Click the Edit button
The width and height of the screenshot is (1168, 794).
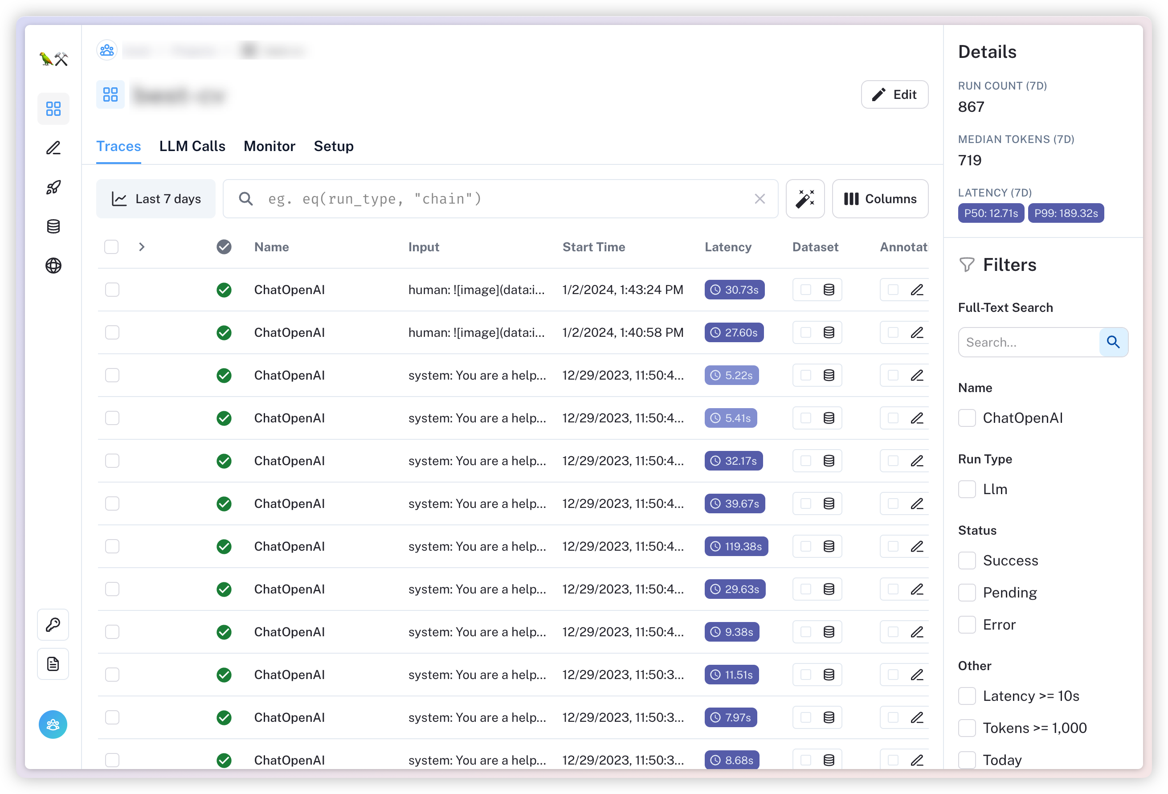894,94
